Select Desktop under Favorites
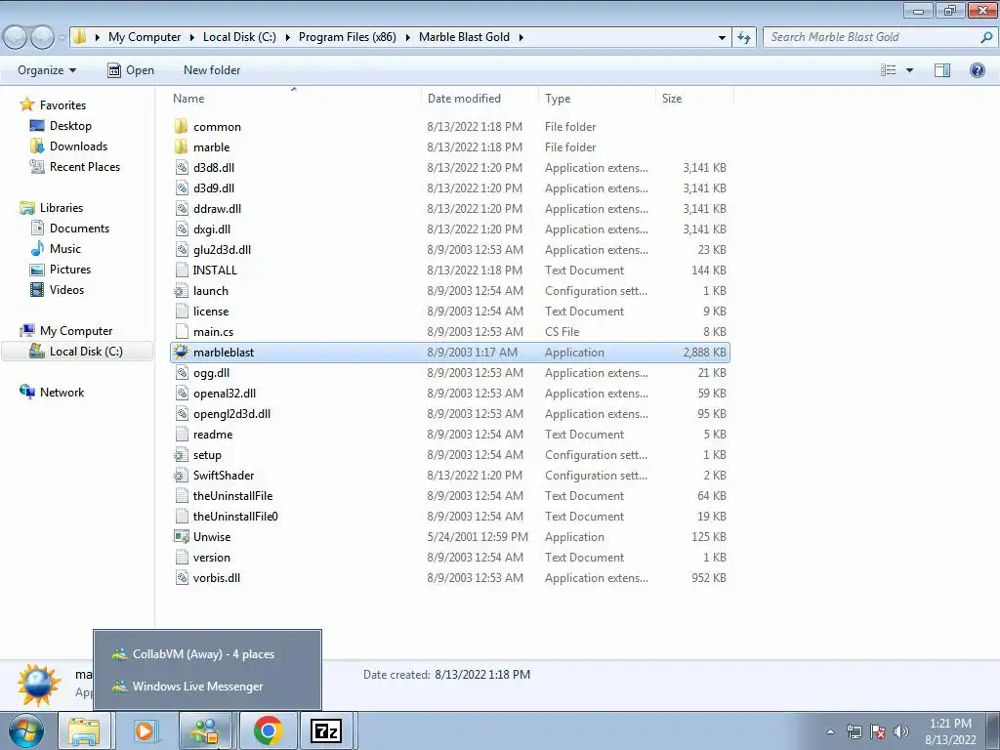The image size is (1000, 750). coord(70,126)
